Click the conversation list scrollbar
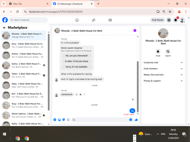 49,72
